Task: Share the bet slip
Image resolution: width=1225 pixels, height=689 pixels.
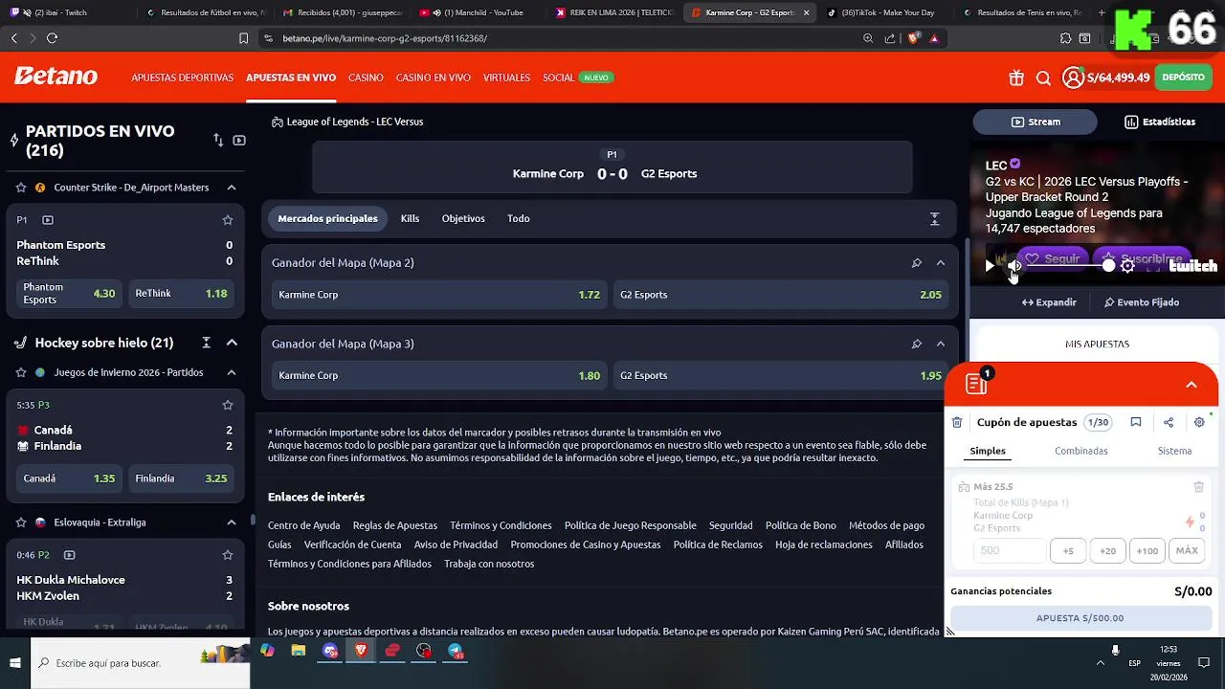Action: click(1169, 422)
